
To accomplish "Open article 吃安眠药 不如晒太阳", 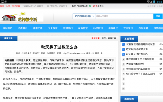I will (x=137, y=49).
